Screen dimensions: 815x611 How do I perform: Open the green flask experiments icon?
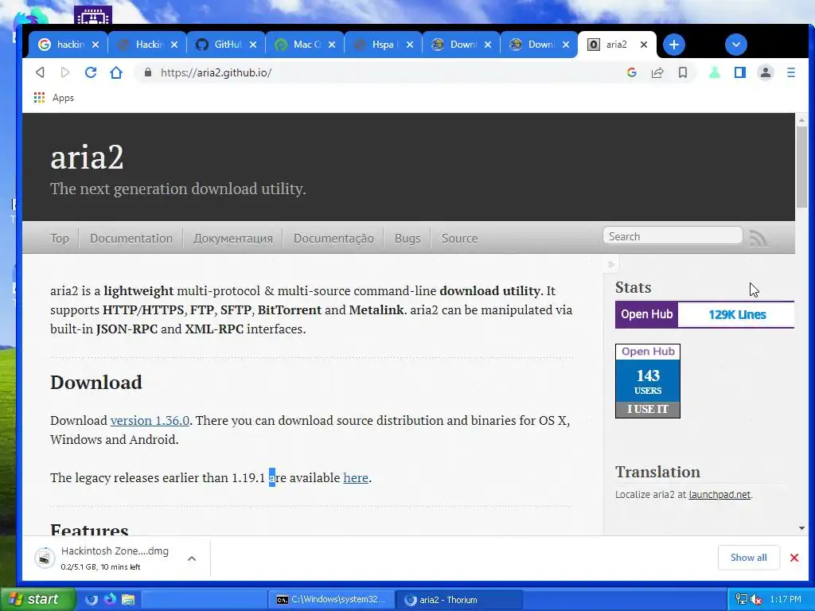(x=715, y=72)
